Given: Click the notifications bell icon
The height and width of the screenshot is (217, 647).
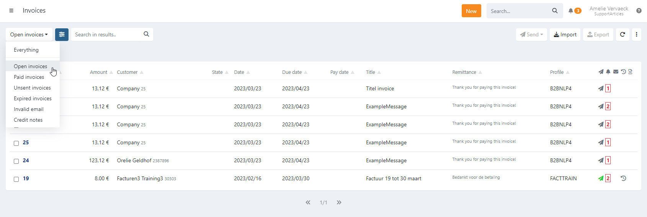Looking at the screenshot, I should pos(570,11).
